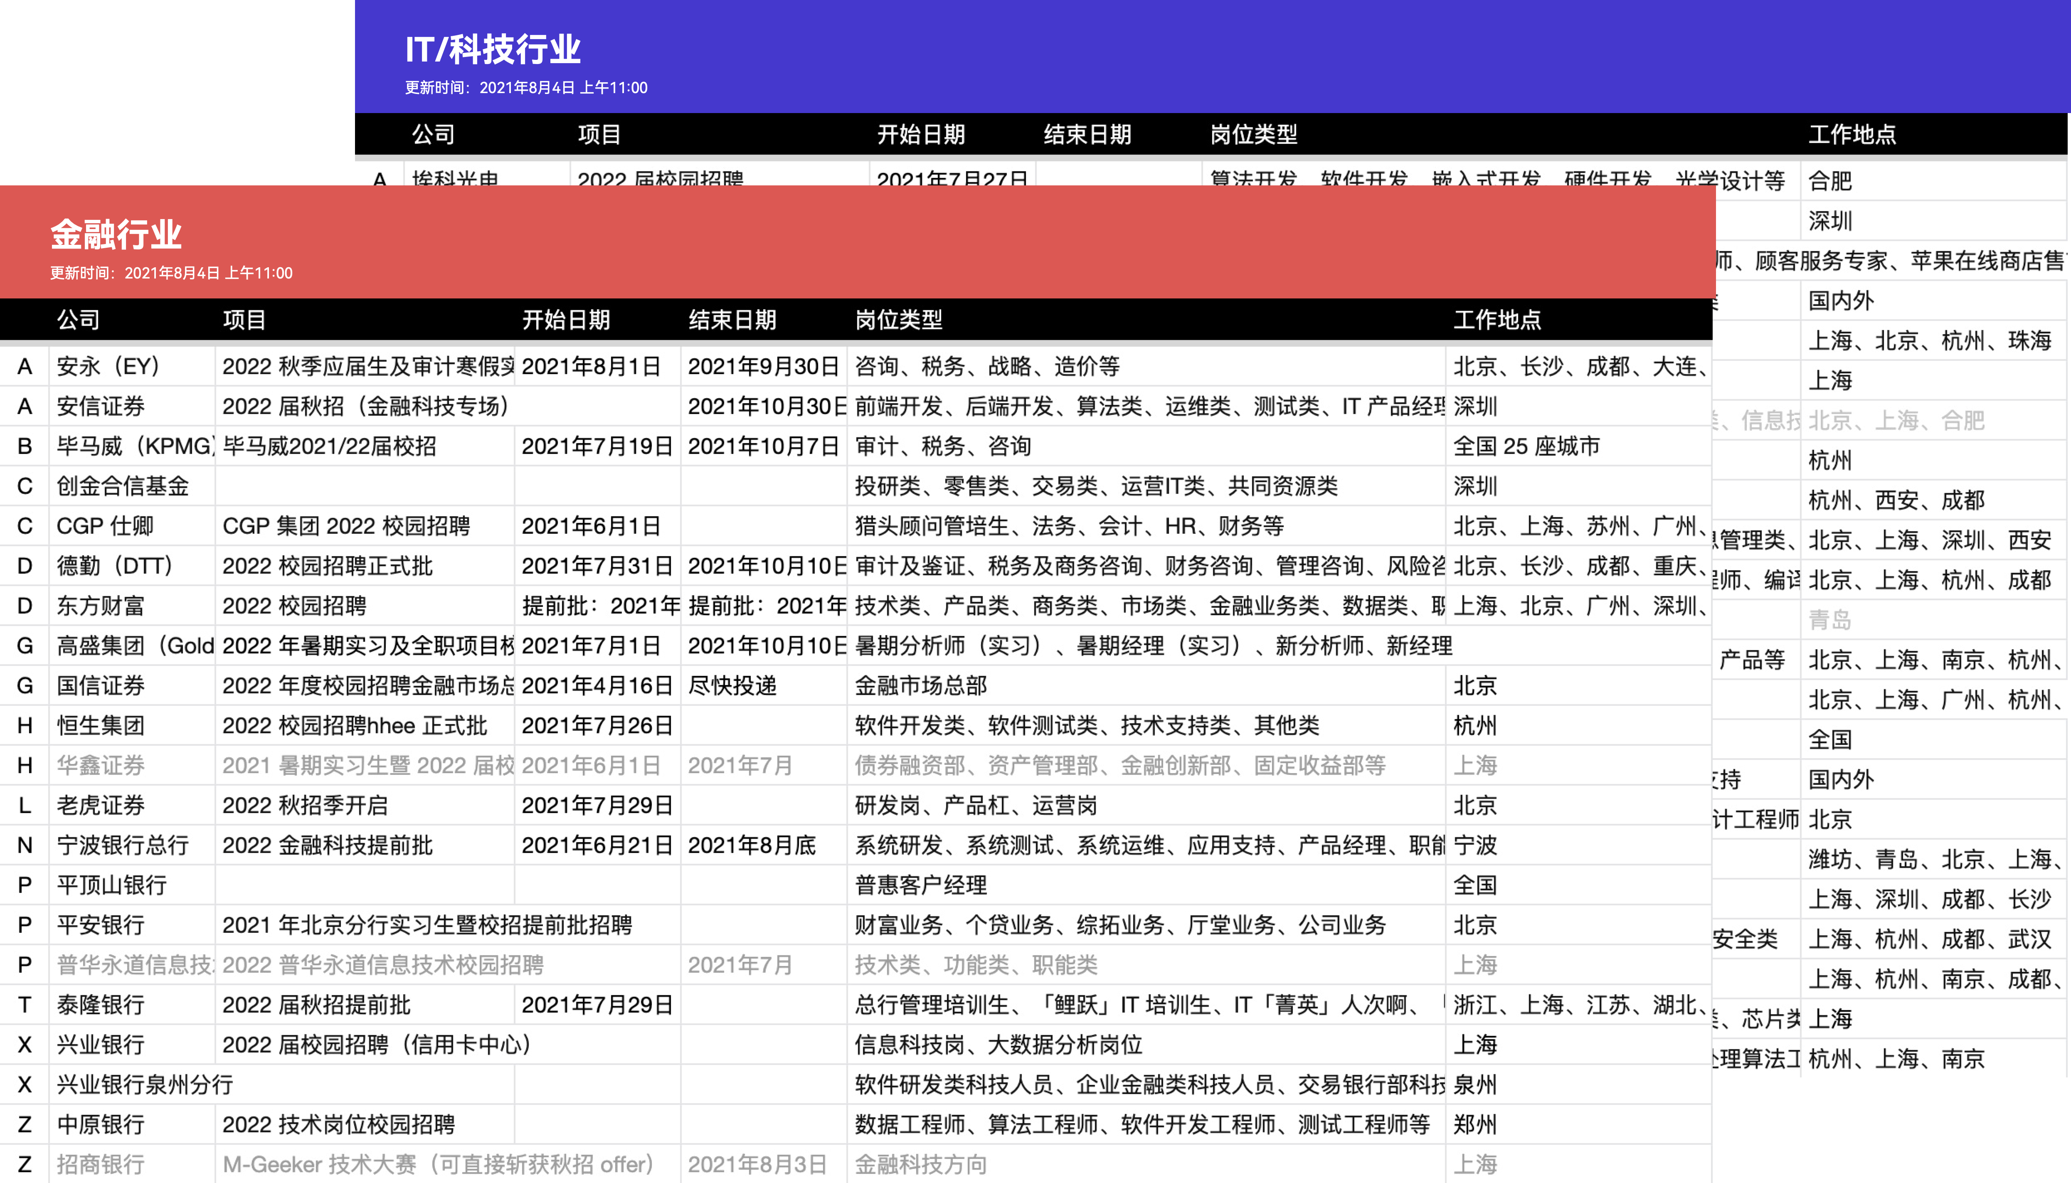Click the 德勤（DTT）company cell
Viewport: 2071px width, 1183px height.
tap(132, 565)
